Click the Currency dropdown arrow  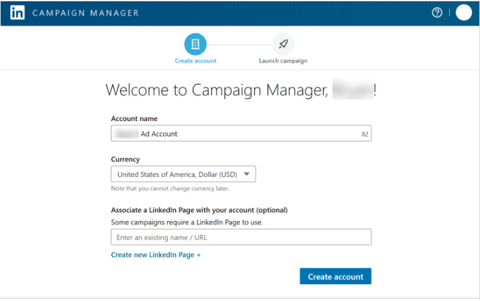tap(247, 174)
